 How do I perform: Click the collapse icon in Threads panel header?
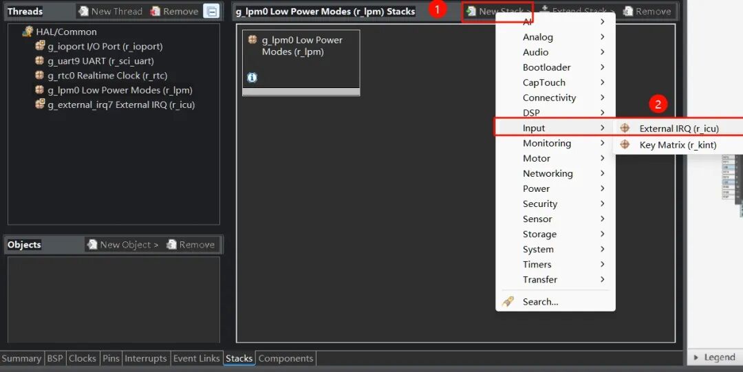[211, 11]
